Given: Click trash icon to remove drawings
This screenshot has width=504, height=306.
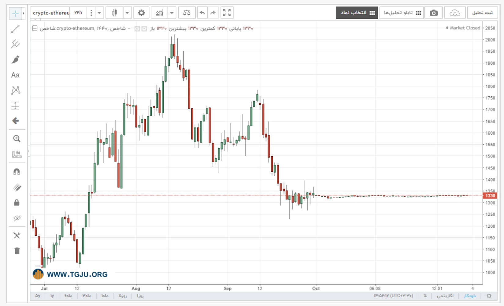Looking at the screenshot, I should pos(17,251).
